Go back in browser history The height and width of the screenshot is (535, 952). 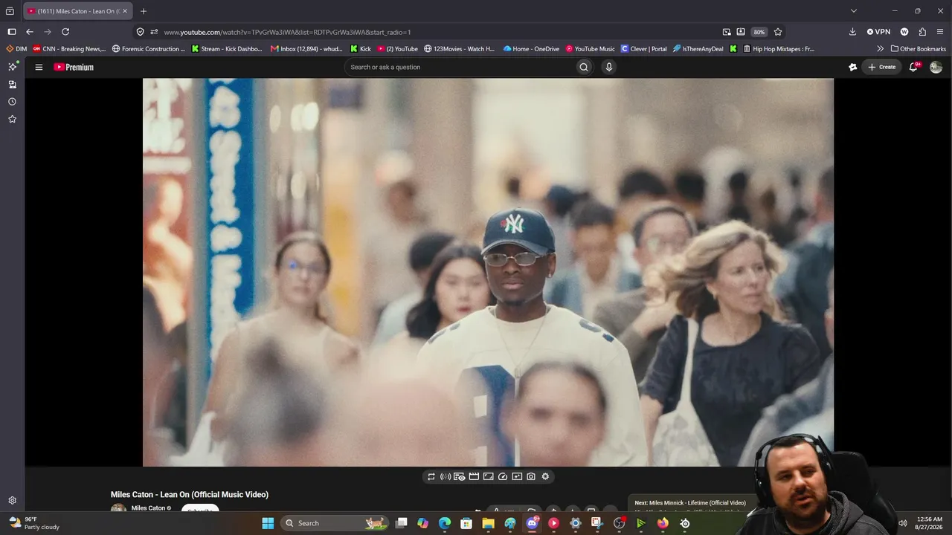tap(30, 32)
